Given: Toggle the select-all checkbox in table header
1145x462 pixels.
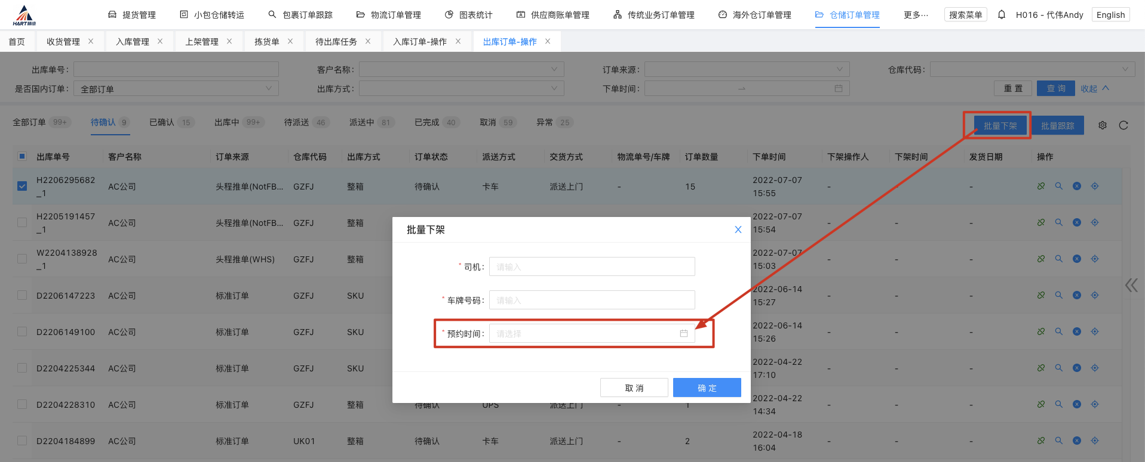Looking at the screenshot, I should coord(22,156).
